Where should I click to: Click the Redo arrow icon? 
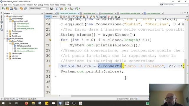[x=25, y=9]
